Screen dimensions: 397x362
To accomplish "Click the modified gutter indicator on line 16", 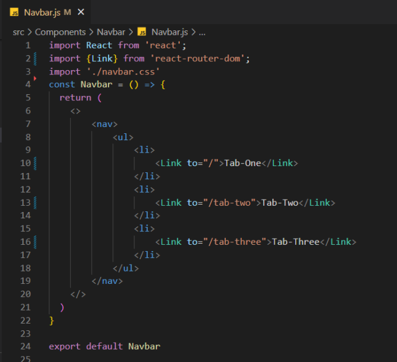I will click(35, 241).
